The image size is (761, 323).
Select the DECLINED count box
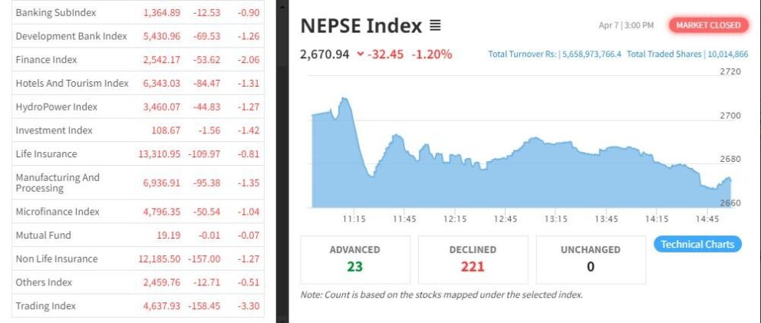(x=473, y=259)
